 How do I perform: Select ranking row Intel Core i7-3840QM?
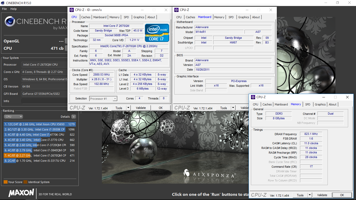pyautogui.click(x=40, y=150)
